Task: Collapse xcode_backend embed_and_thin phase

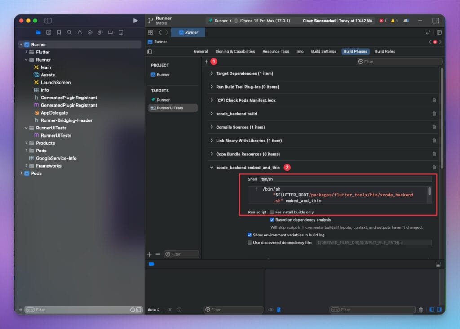Action: point(212,168)
